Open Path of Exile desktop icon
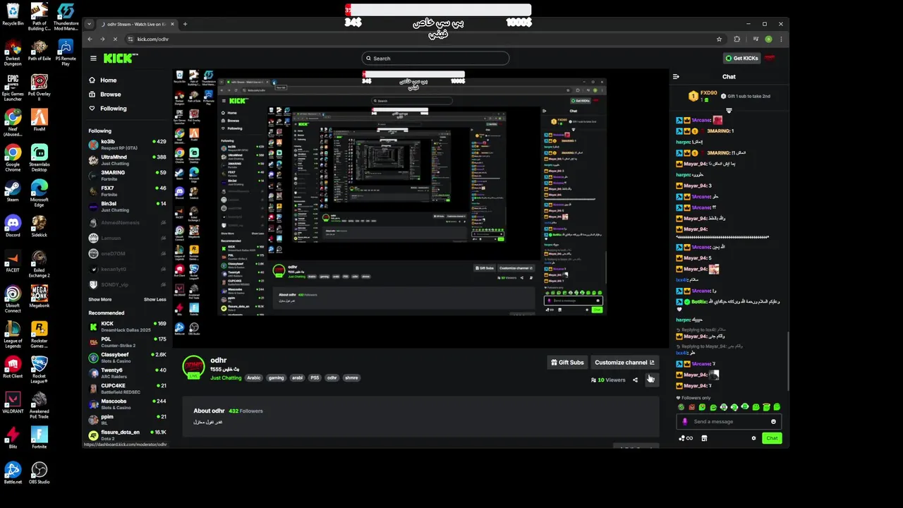Viewport: 903px width, 508px height. pos(40,49)
